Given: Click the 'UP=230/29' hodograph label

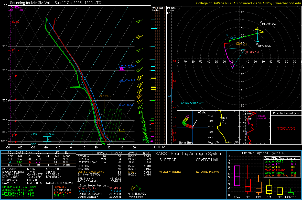Looking at the screenshot, I should tap(265, 46).
